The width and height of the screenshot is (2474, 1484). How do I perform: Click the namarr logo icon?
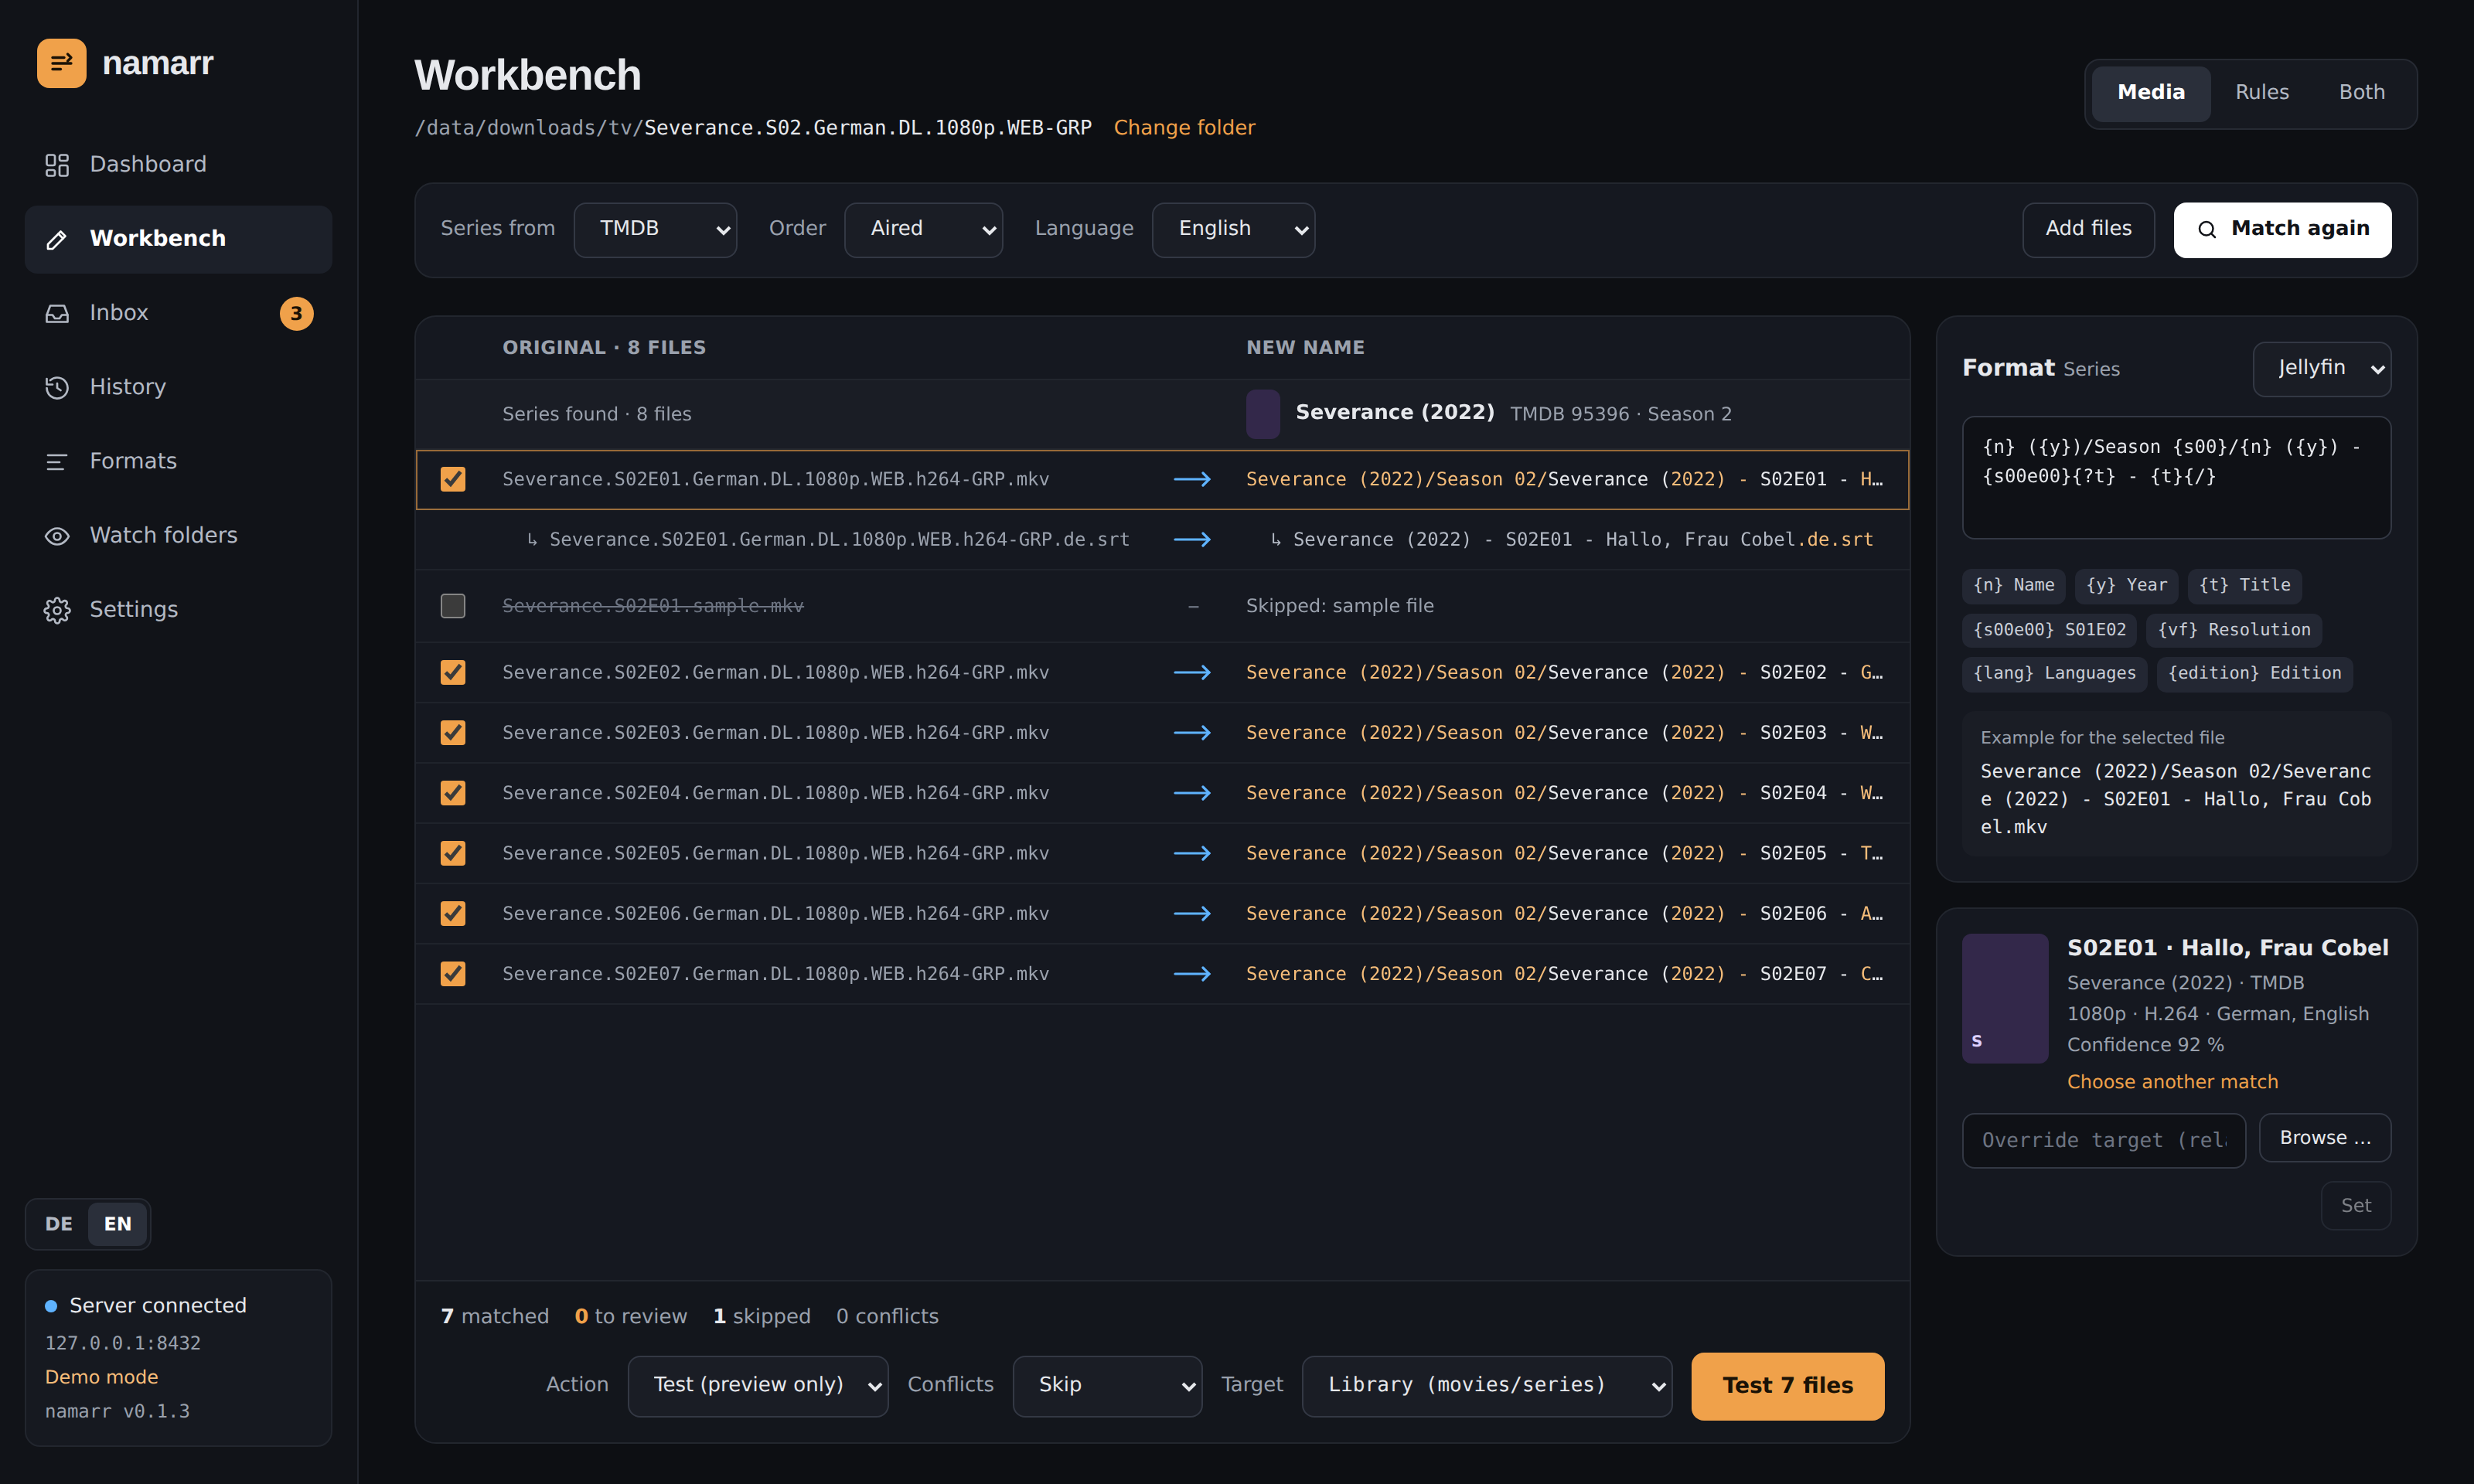61,63
